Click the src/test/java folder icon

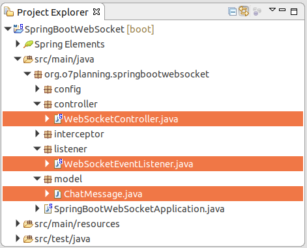28,239
